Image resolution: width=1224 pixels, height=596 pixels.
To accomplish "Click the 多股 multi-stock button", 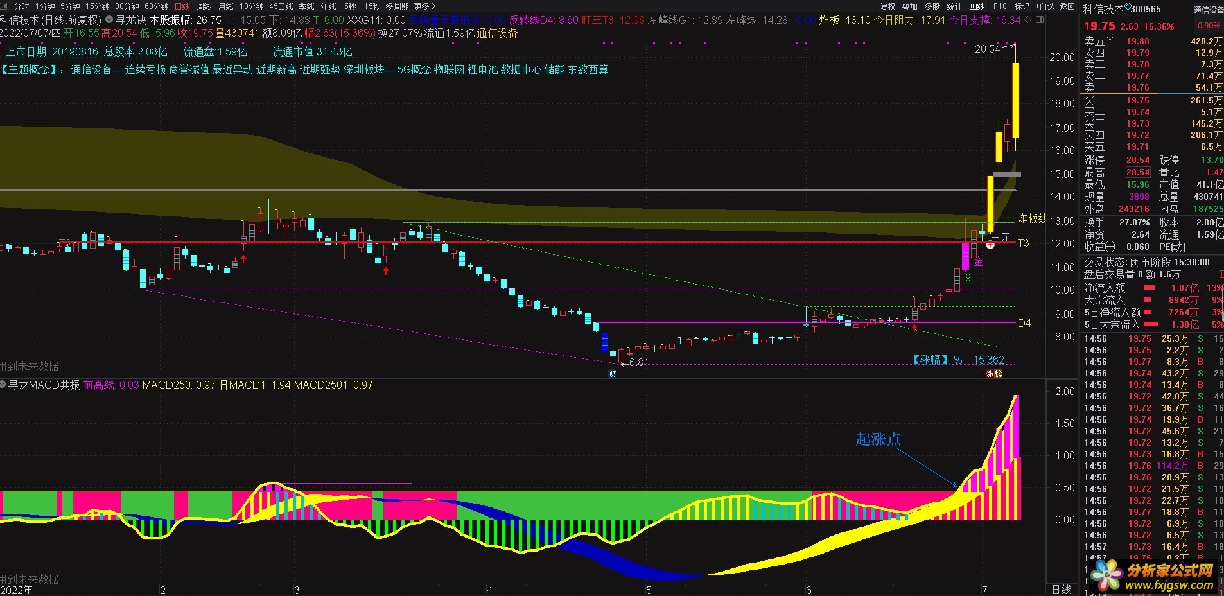I will coord(932,6).
